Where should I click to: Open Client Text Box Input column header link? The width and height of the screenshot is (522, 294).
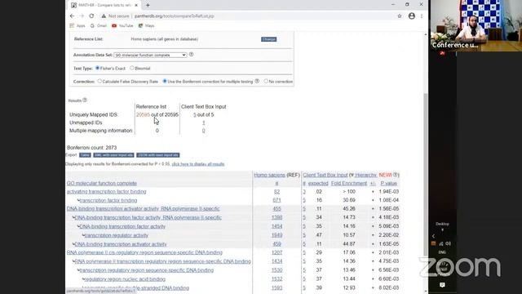tap(325, 175)
